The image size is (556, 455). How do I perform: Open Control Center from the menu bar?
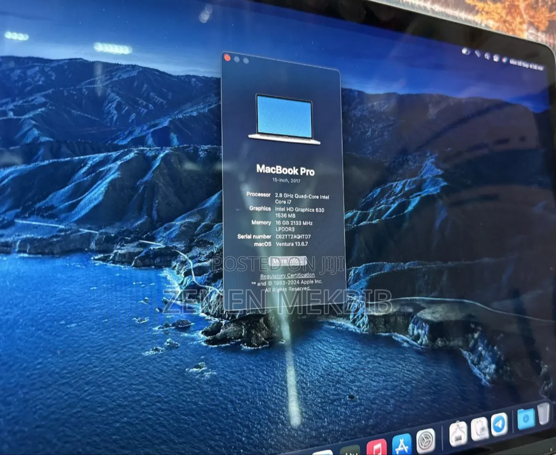[496, 58]
